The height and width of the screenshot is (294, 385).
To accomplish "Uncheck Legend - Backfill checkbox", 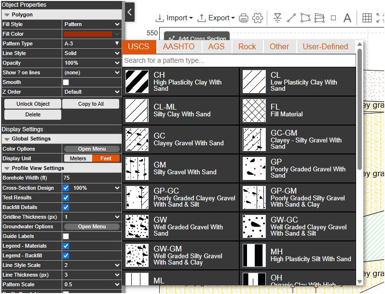I will (x=66, y=256).
